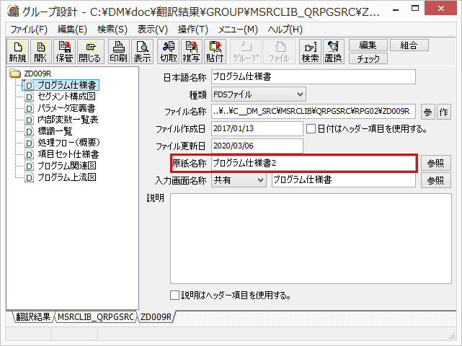This screenshot has width=462, height=346.
Task: Click the 検索 (Search) toolbar icon
Action: pos(310,52)
